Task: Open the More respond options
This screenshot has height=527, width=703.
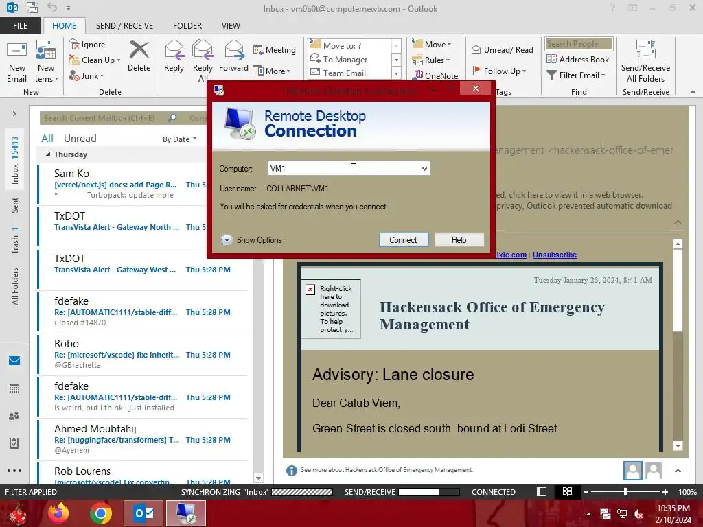Action: (x=272, y=71)
